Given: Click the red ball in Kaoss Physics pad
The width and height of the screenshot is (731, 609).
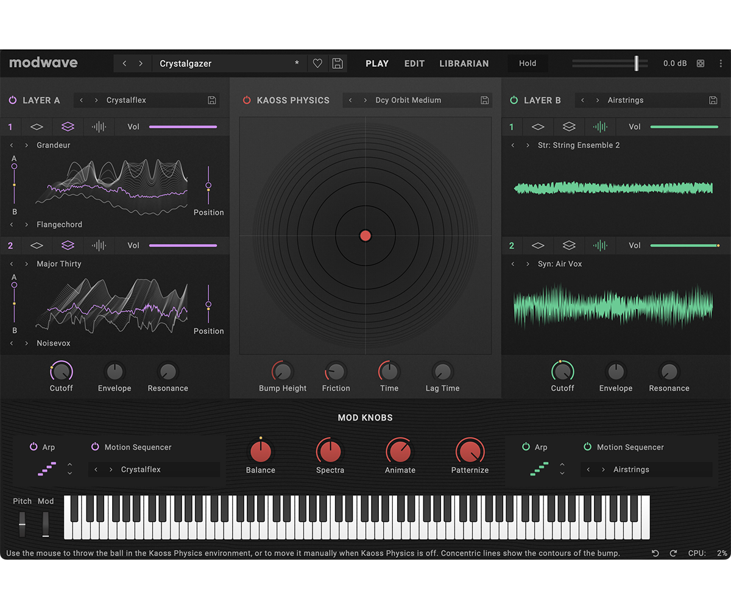Looking at the screenshot, I should pos(365,236).
